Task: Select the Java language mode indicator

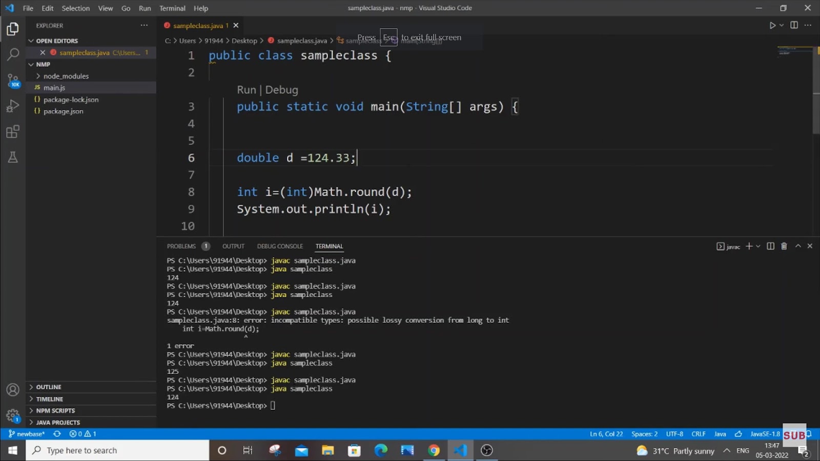Action: (x=720, y=434)
